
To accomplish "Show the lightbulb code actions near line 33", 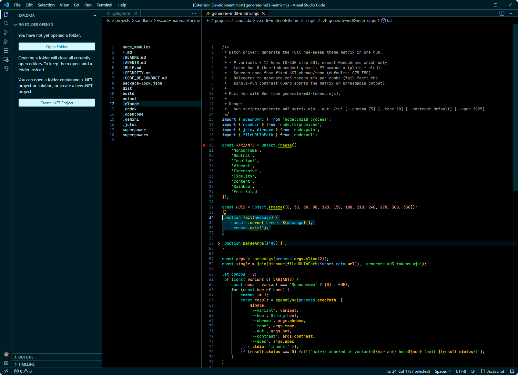I will click(x=225, y=212).
